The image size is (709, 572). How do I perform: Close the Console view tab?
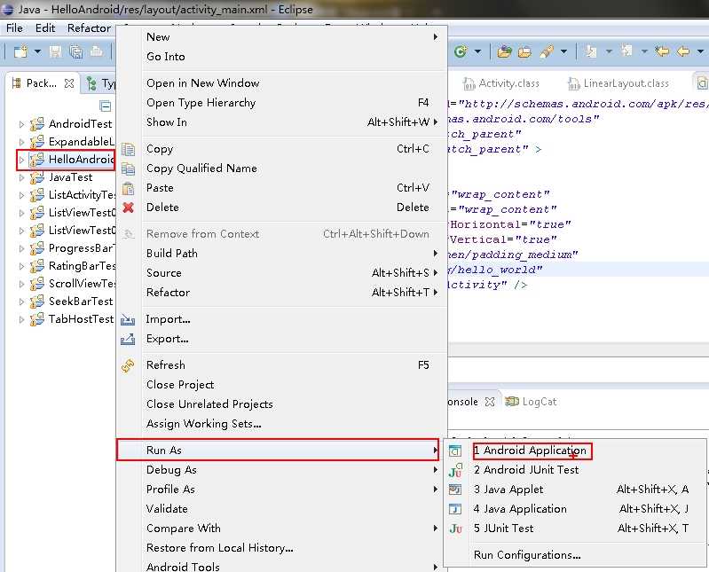490,402
